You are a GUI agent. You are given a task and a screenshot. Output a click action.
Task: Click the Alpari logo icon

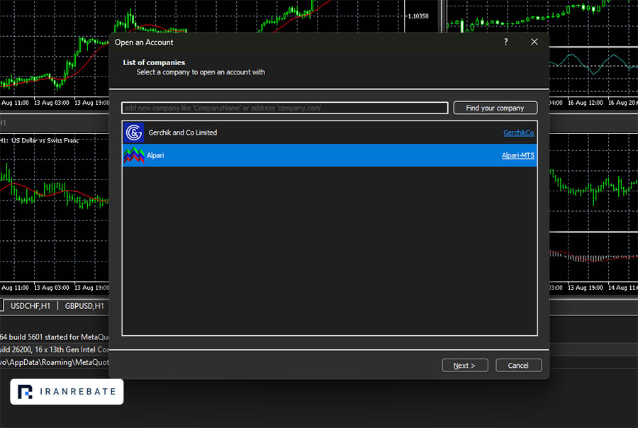click(x=134, y=155)
